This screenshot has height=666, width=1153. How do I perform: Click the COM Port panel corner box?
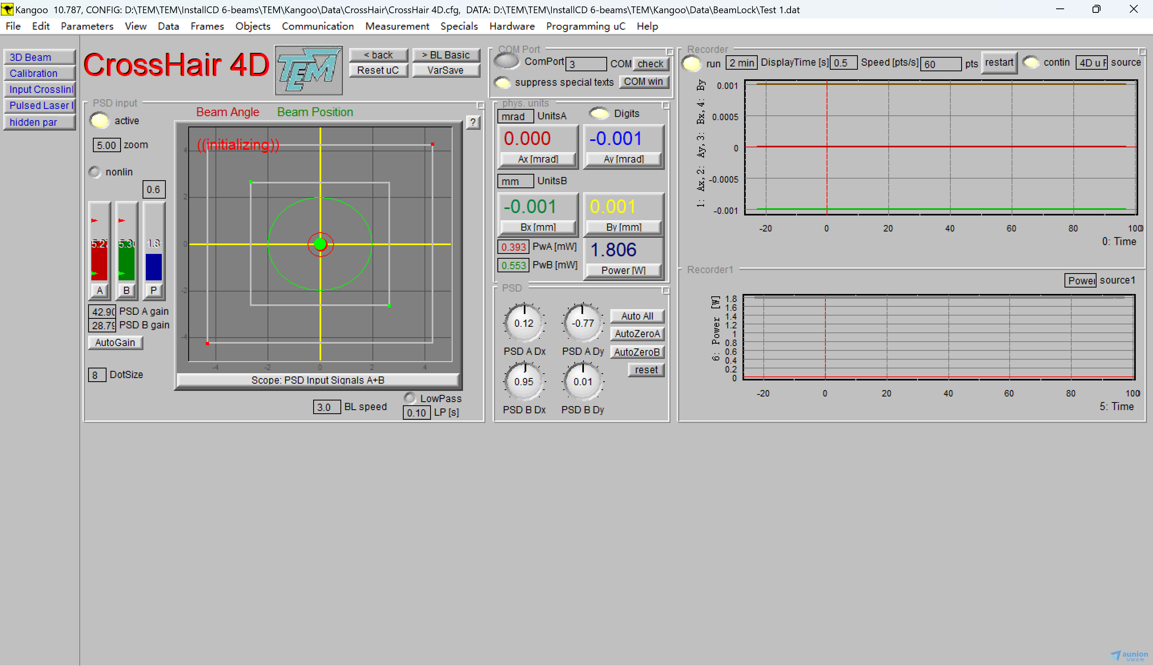click(x=670, y=52)
